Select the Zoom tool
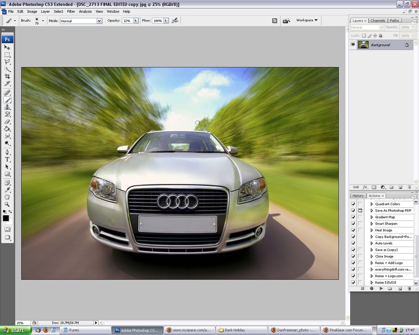 click(7, 205)
